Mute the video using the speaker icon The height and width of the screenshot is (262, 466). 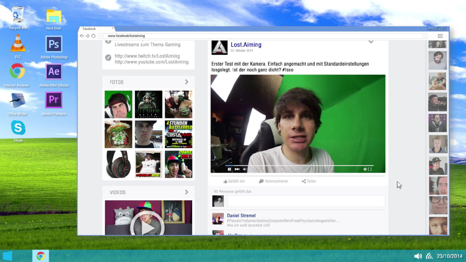245,169
